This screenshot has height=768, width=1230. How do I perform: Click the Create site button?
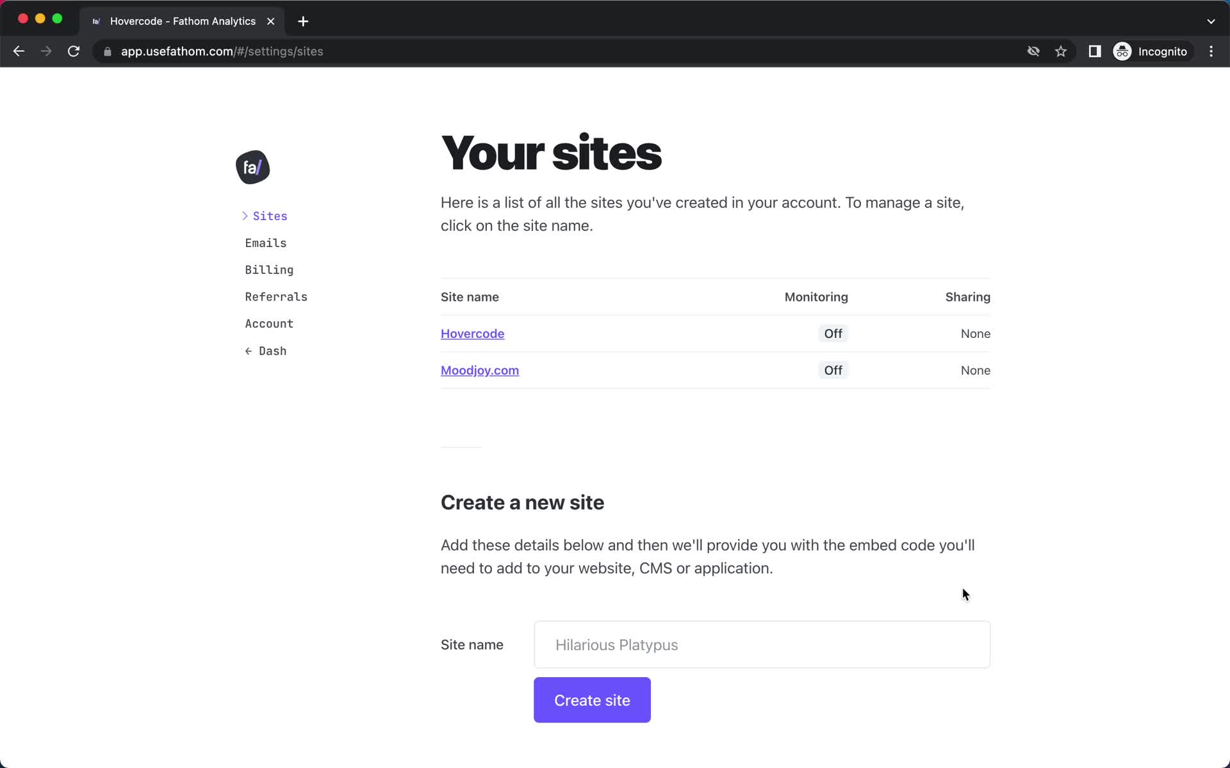click(591, 700)
